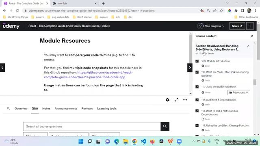Focus the Search all course questions field

click(92, 127)
